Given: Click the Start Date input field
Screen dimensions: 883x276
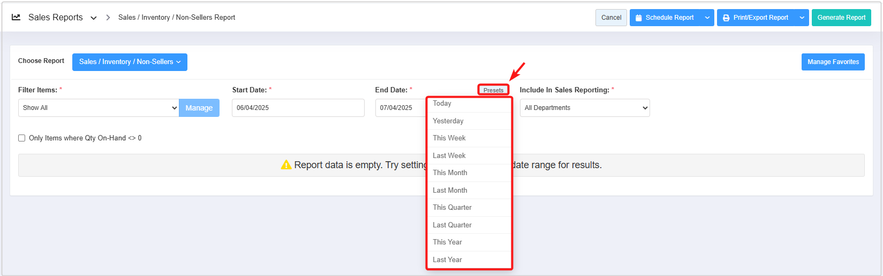Looking at the screenshot, I should point(298,108).
